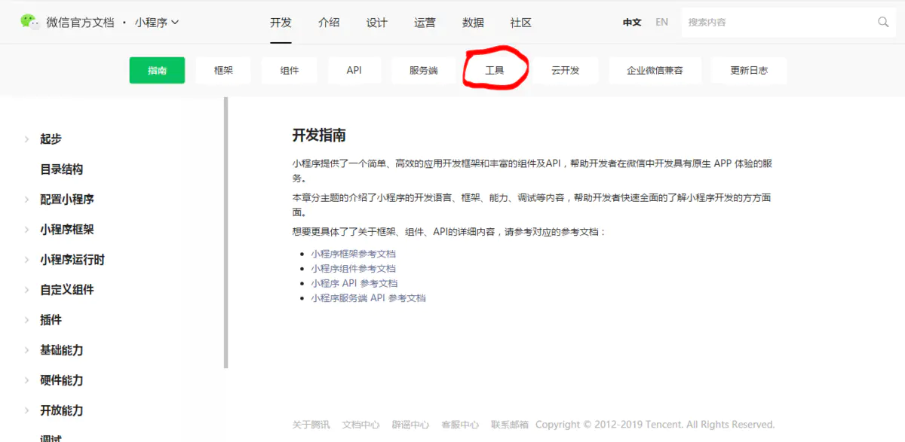Open the 数据 top navigation tab
The height and width of the screenshot is (442, 905).
pyautogui.click(x=473, y=23)
